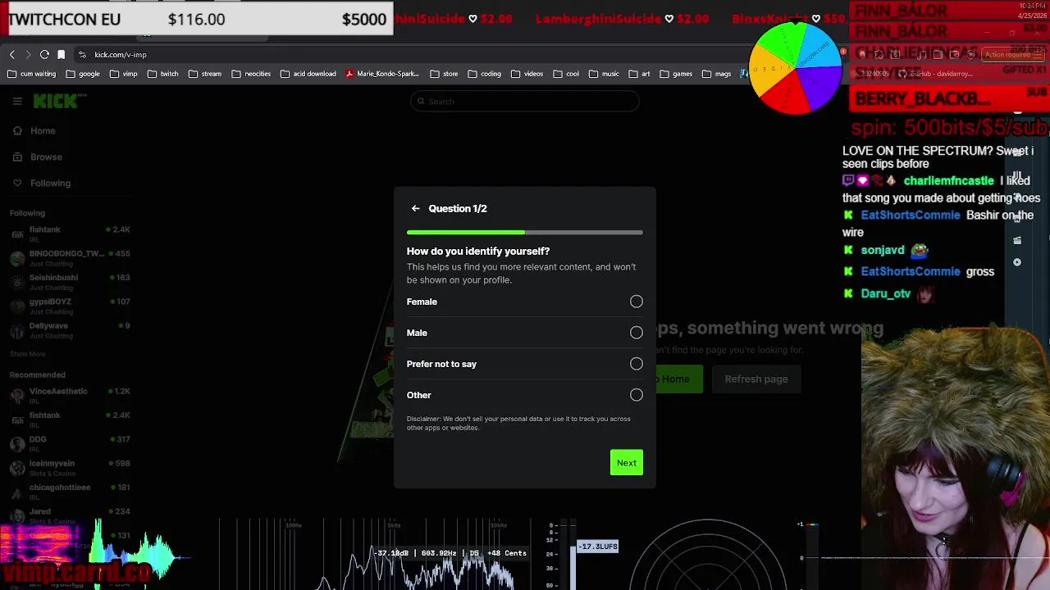
Task: Click the spin wheel overlay
Action: (796, 68)
